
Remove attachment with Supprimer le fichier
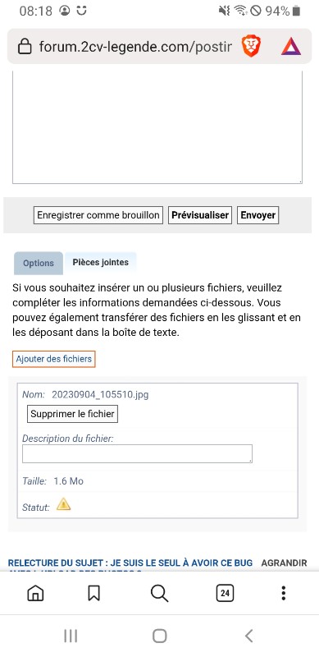coord(72,414)
